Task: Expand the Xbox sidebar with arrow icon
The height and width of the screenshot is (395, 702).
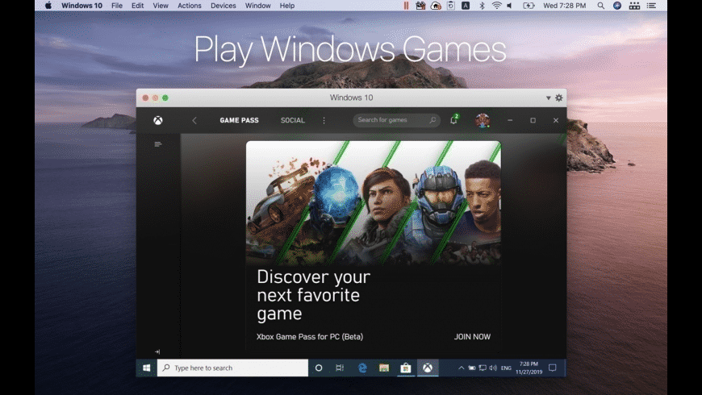Action: [157, 351]
